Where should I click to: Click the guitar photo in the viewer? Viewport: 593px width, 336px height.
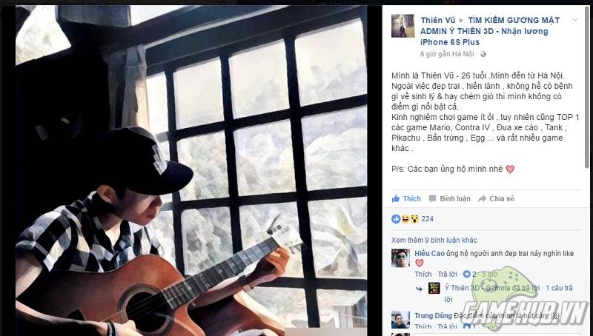[x=191, y=170]
